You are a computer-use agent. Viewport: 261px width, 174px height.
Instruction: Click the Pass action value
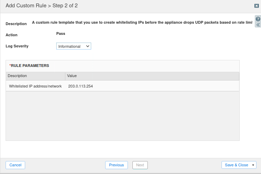click(61, 34)
